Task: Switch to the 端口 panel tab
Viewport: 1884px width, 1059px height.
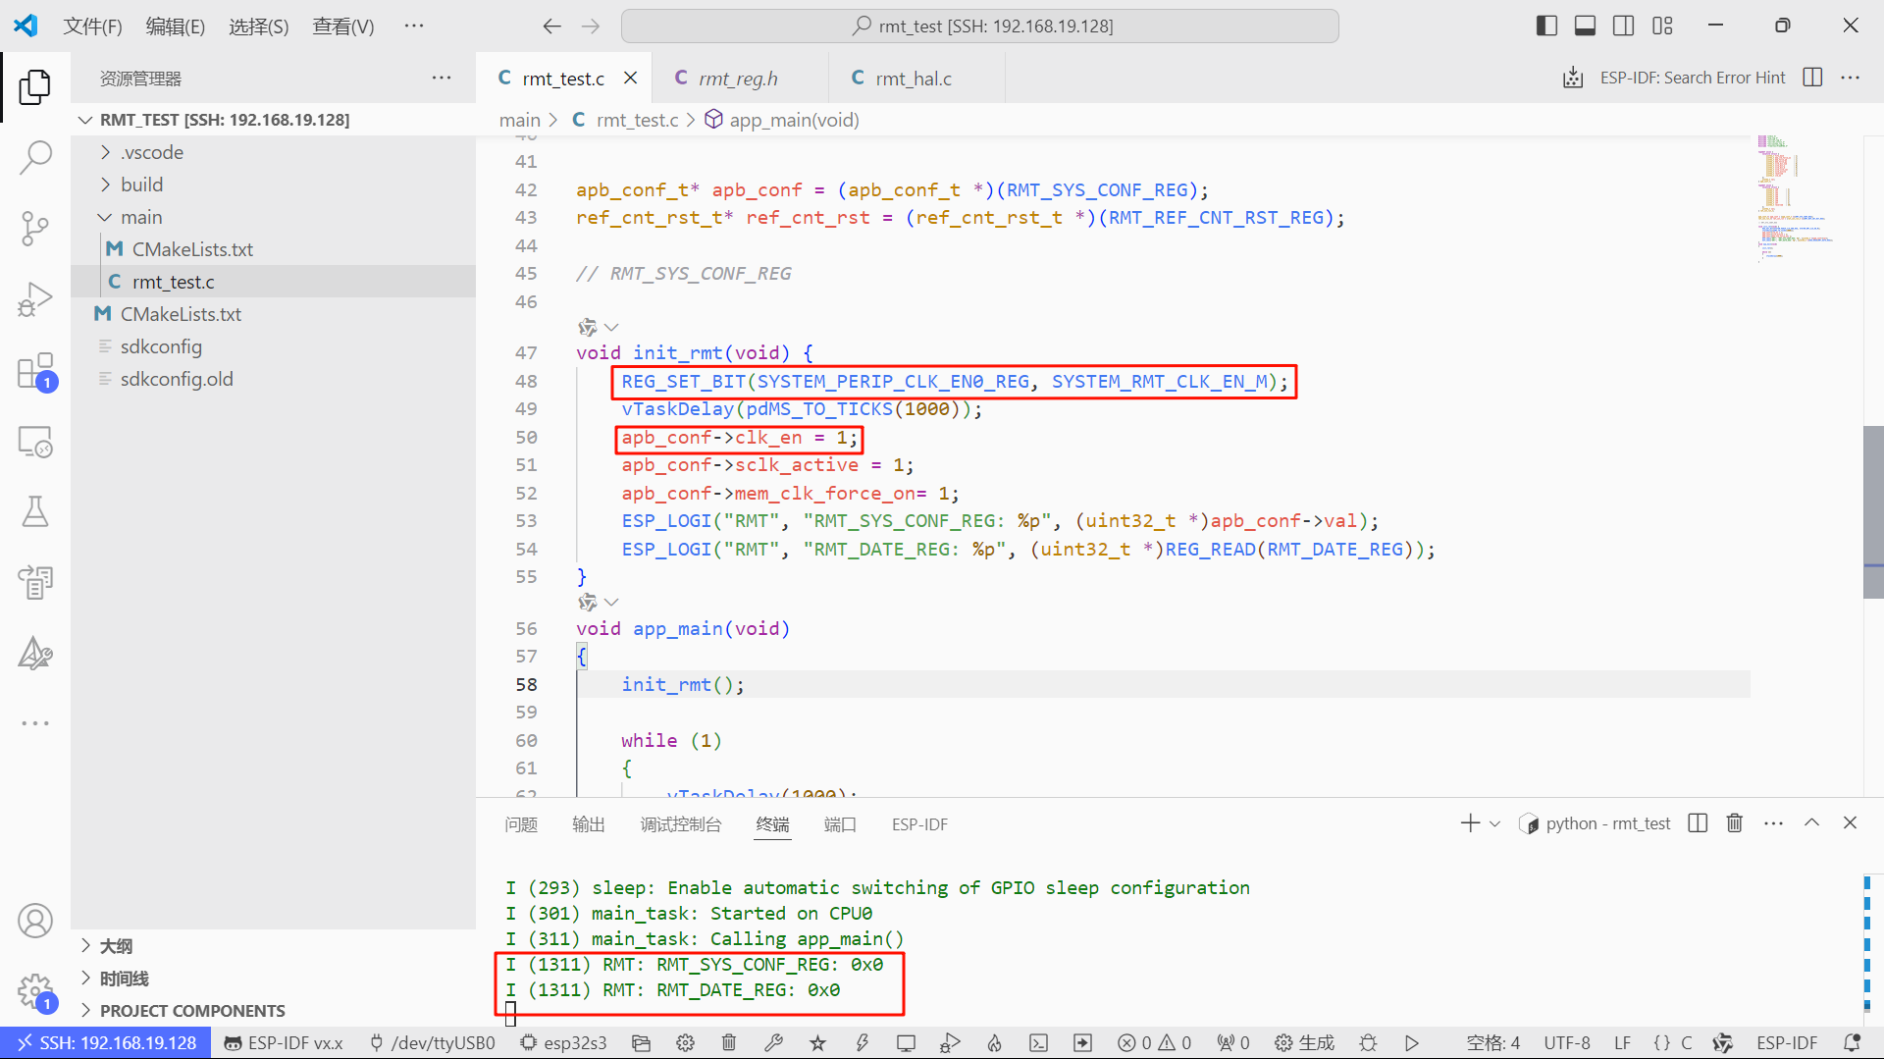Action: [840, 824]
